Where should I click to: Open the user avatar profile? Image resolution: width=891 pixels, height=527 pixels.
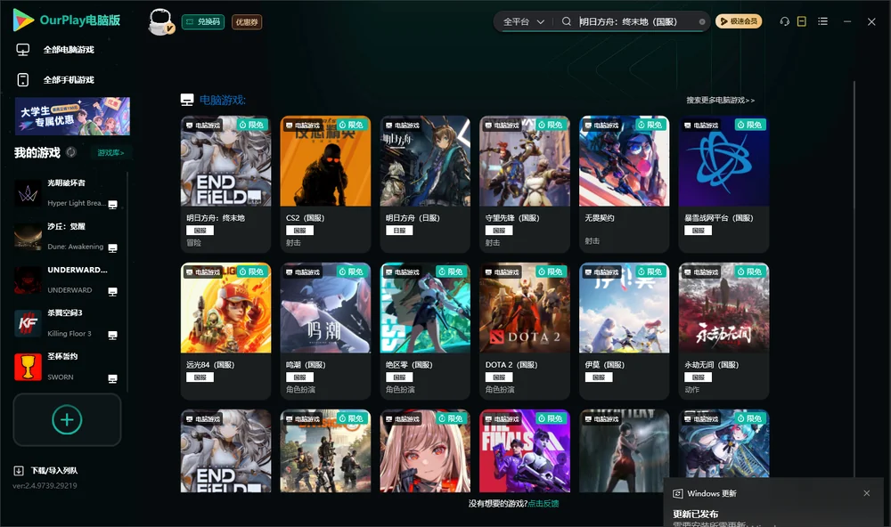pyautogui.click(x=160, y=21)
